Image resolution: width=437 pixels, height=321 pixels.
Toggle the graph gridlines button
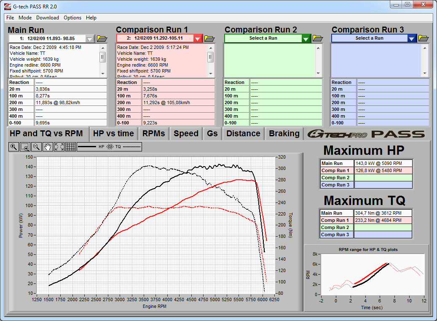70,147
